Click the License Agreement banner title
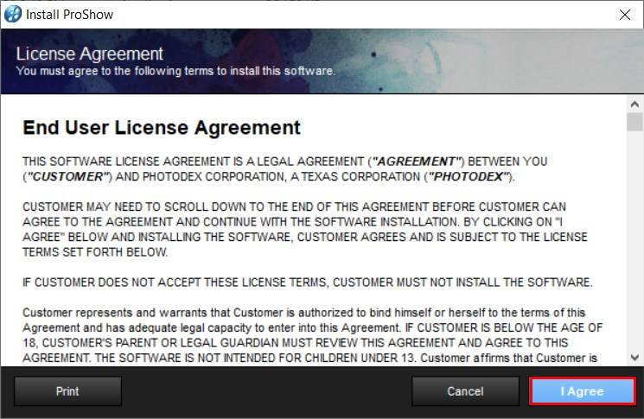Image resolution: width=644 pixels, height=419 pixels. tap(90, 54)
